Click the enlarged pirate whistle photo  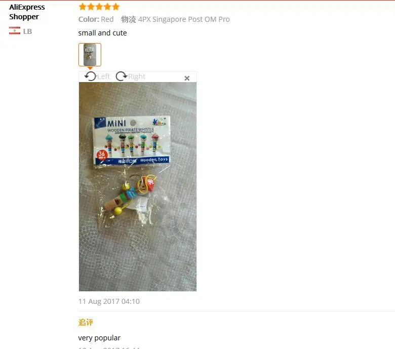click(x=138, y=186)
